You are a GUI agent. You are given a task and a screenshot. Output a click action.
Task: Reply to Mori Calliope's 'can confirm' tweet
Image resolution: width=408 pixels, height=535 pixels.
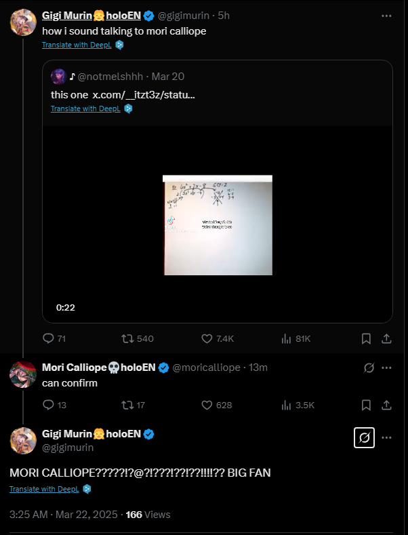tap(54, 405)
